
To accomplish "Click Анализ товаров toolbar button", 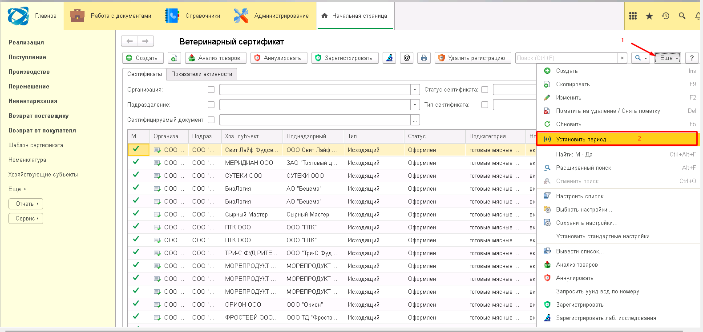I will point(215,58).
